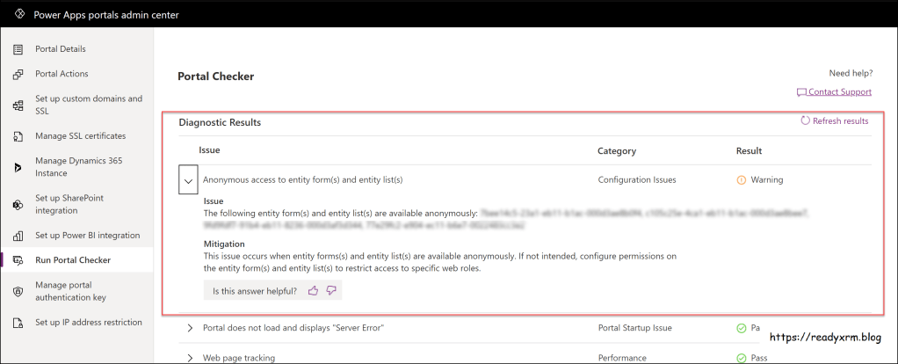Click the Portal Details sidebar icon

[18, 49]
